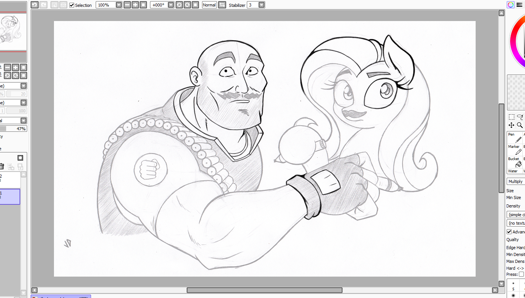
Task: Select the Marker brush tool
Action: [x=515, y=150]
